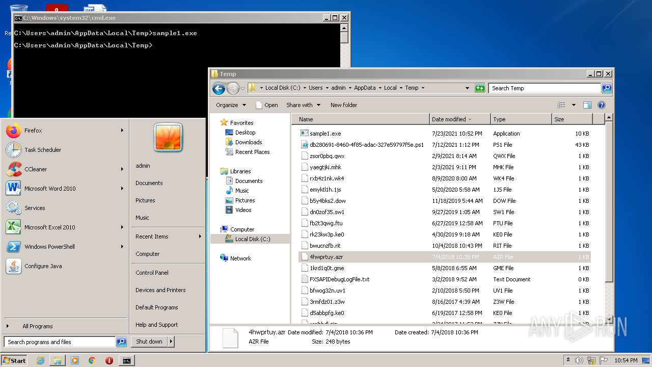
Task: Click the Start menu search magnifier icon
Action: [121, 342]
